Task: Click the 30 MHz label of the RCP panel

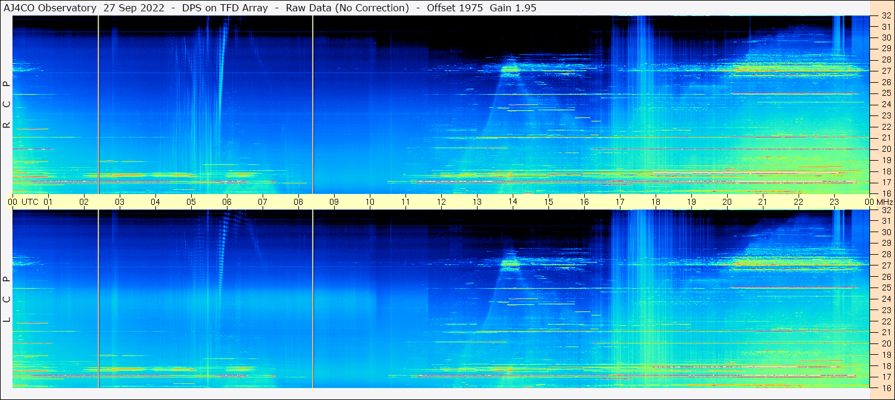Action: [x=885, y=37]
